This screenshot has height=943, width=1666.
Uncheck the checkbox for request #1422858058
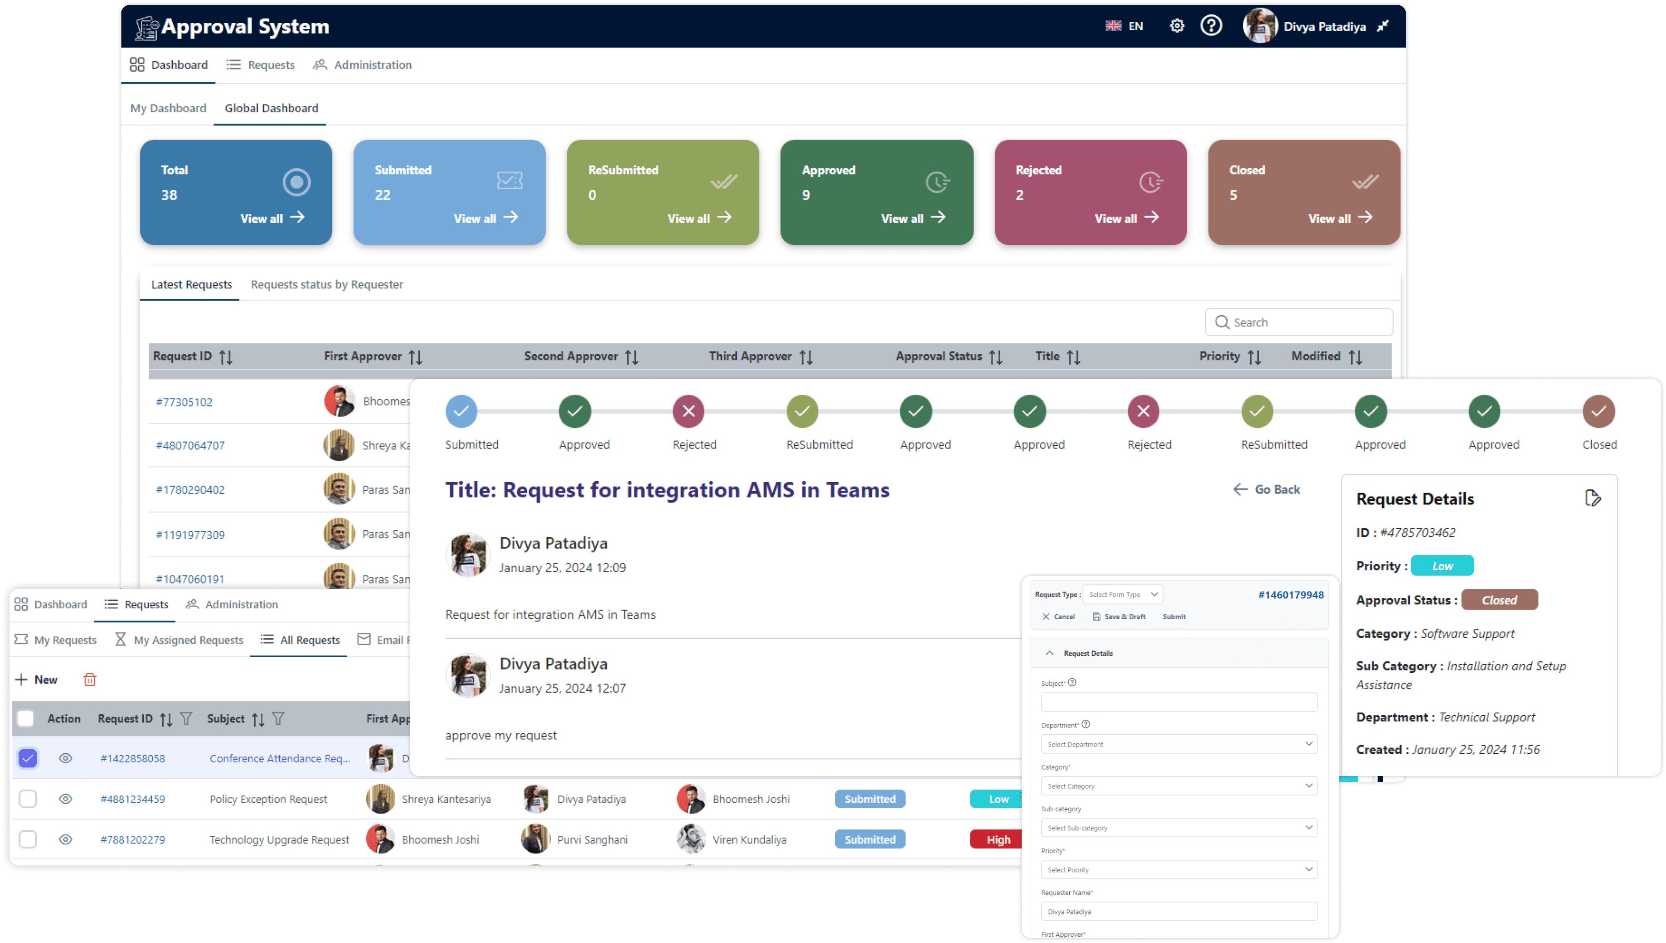coord(28,758)
